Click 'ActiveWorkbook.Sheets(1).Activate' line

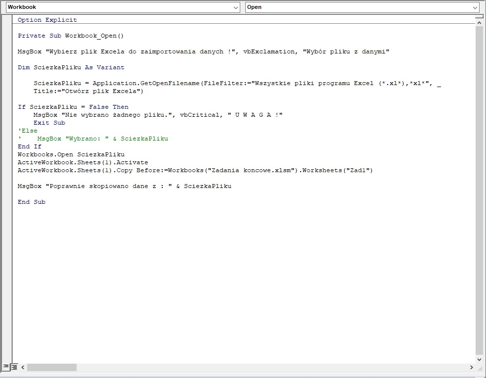pos(83,162)
